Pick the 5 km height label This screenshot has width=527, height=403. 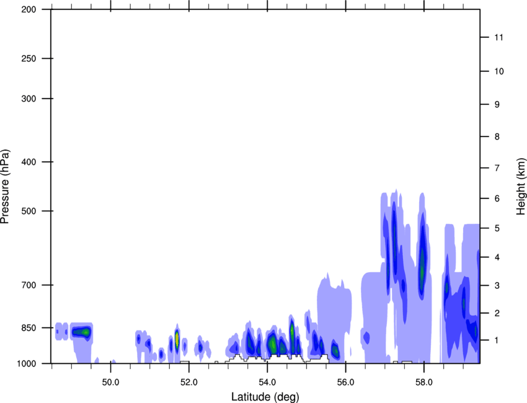(x=497, y=228)
